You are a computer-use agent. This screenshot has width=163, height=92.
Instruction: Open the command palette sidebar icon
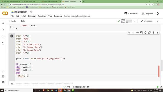[x=3, y=77]
